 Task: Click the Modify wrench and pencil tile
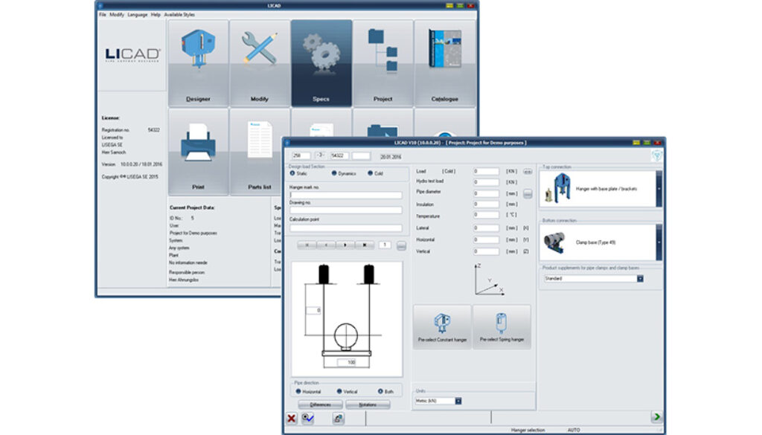pos(259,63)
